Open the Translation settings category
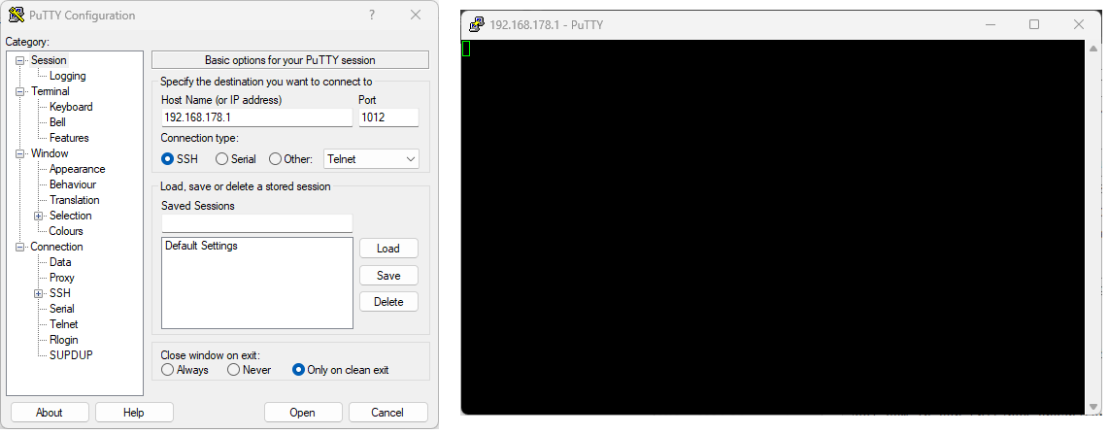 (x=74, y=201)
